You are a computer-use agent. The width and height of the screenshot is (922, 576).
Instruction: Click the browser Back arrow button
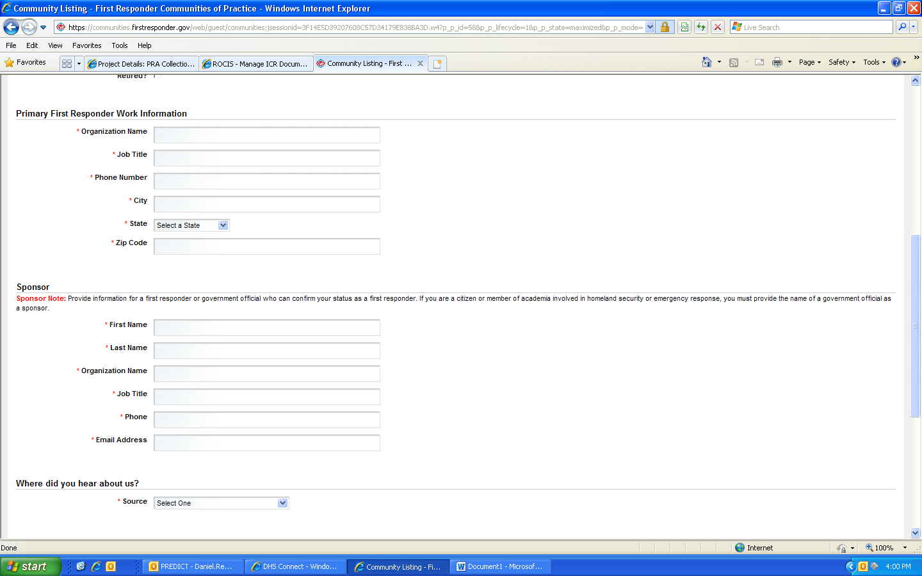pos(11,27)
